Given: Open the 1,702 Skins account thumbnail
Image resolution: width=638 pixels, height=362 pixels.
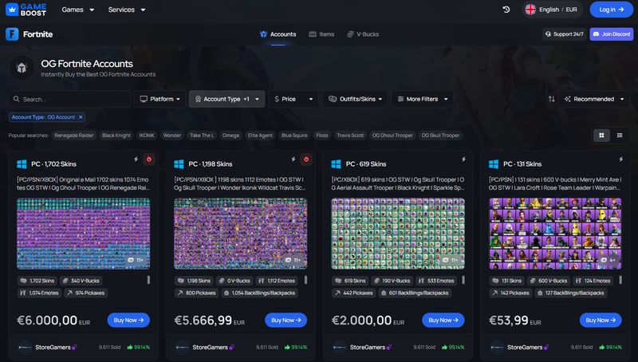Looking at the screenshot, I should pyautogui.click(x=84, y=234).
